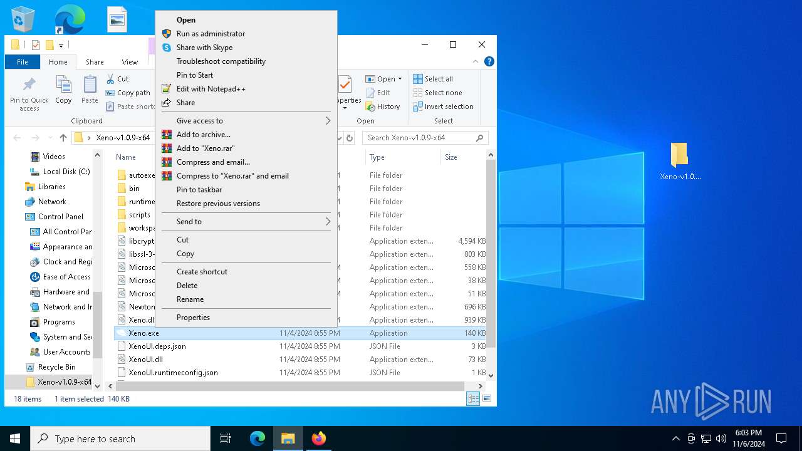Select Network in navigation pane
This screenshot has width=802, height=451.
click(x=46, y=202)
